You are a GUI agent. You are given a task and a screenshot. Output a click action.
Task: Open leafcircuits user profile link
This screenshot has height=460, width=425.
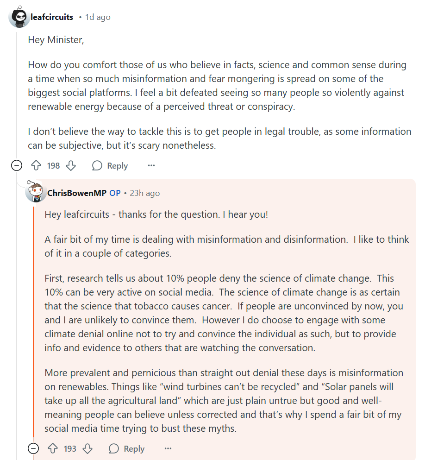click(52, 17)
